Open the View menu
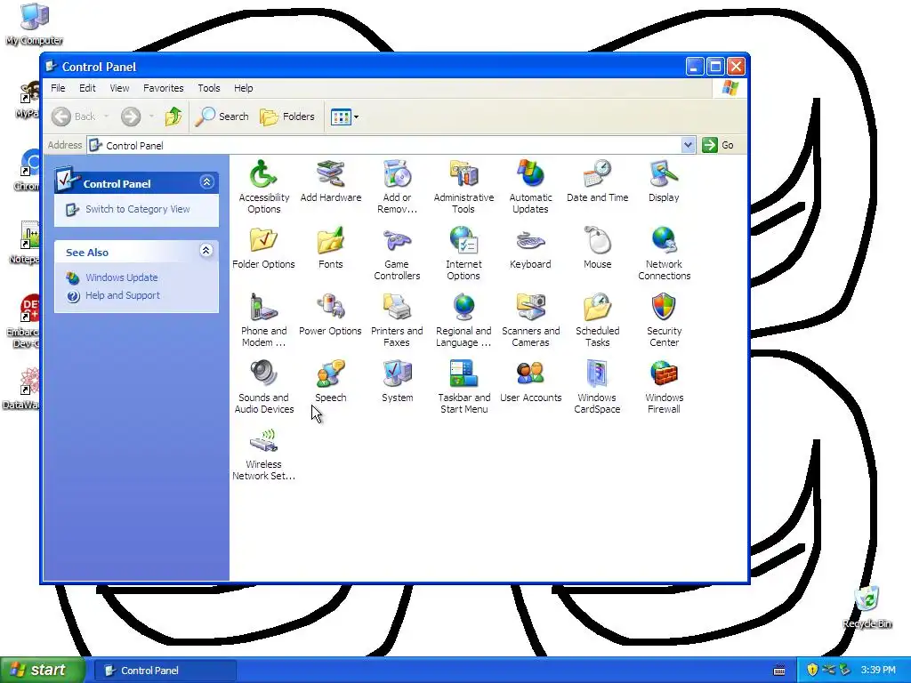Viewport: 911px width, 683px height. tap(119, 88)
